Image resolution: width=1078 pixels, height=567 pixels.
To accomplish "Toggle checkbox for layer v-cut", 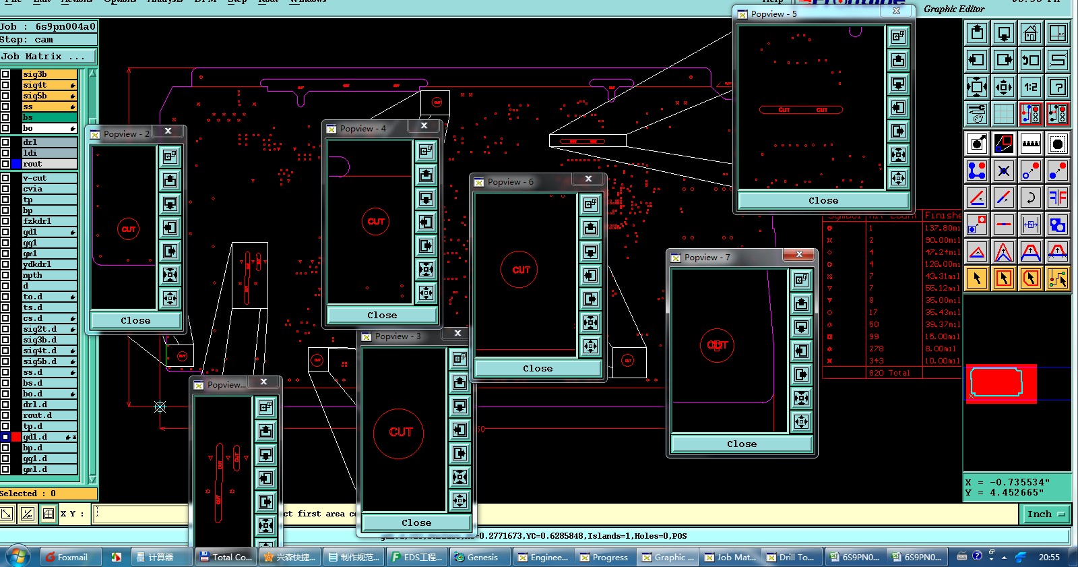I will [x=5, y=178].
